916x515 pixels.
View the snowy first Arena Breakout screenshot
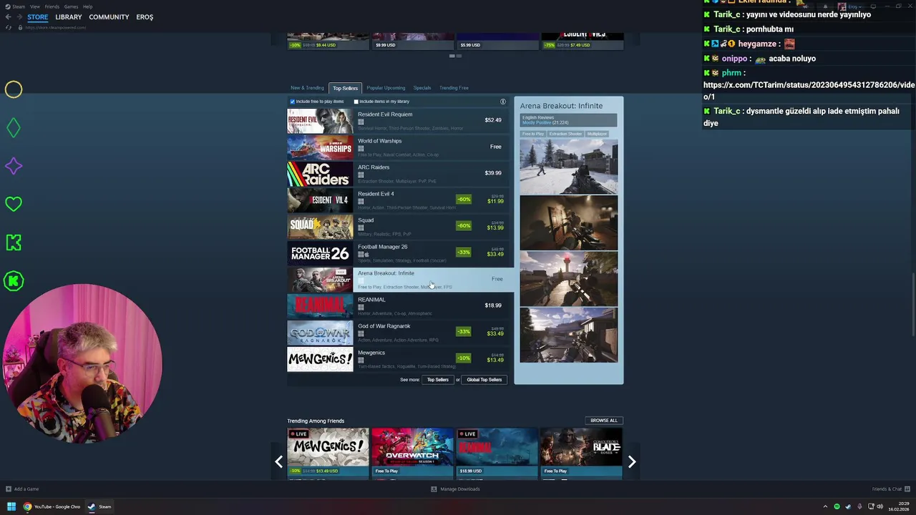click(568, 167)
